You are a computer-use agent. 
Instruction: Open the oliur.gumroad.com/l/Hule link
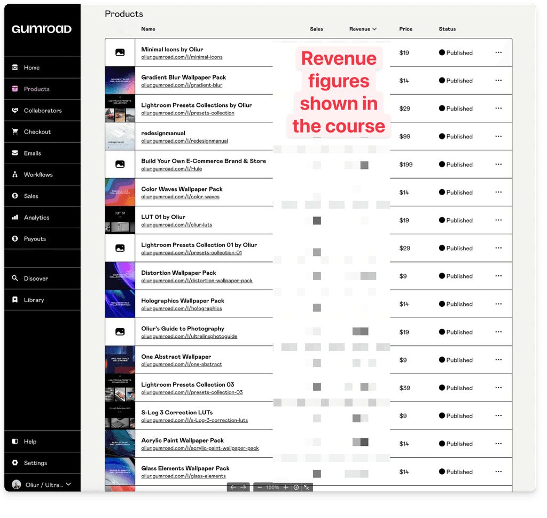pyautogui.click(x=171, y=168)
